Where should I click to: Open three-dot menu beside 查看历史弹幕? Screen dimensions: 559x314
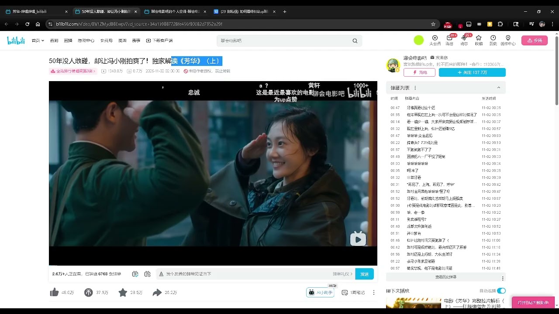[x=503, y=278]
